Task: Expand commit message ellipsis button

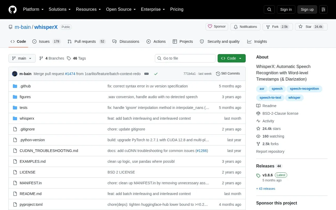Action: [146, 74]
